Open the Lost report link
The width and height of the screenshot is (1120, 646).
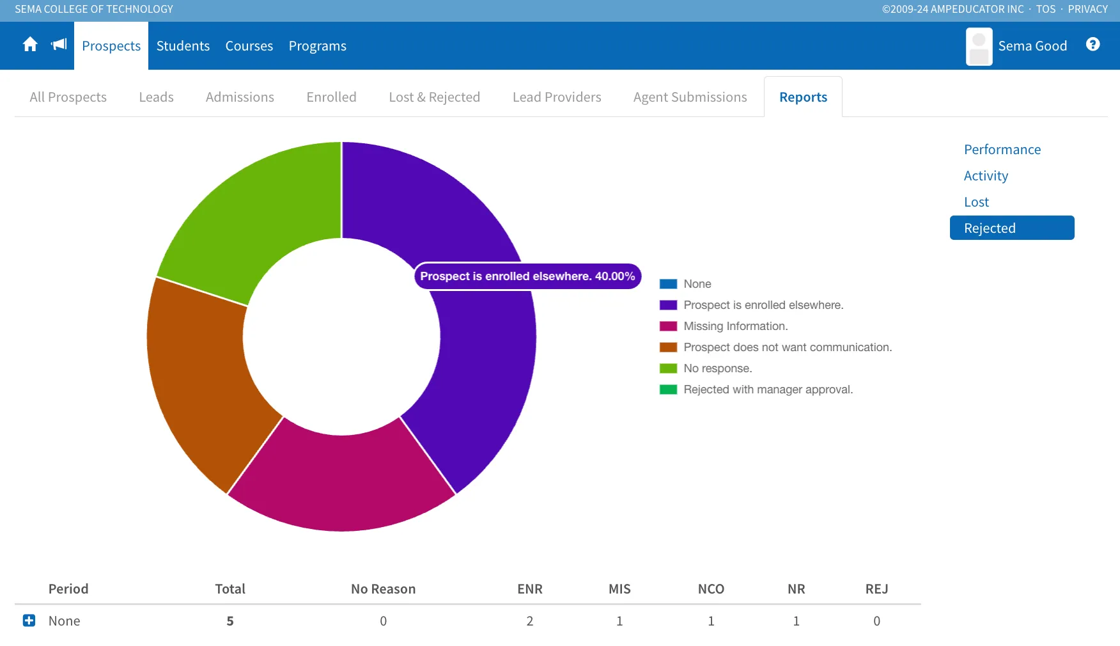pos(976,202)
